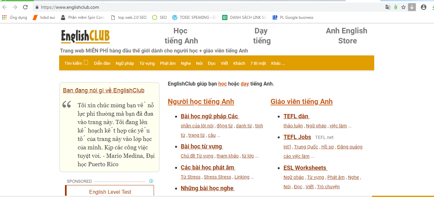This screenshot has height=197, width=434.
Task: Open the Học tiếng Anh header link
Action: [x=181, y=36]
